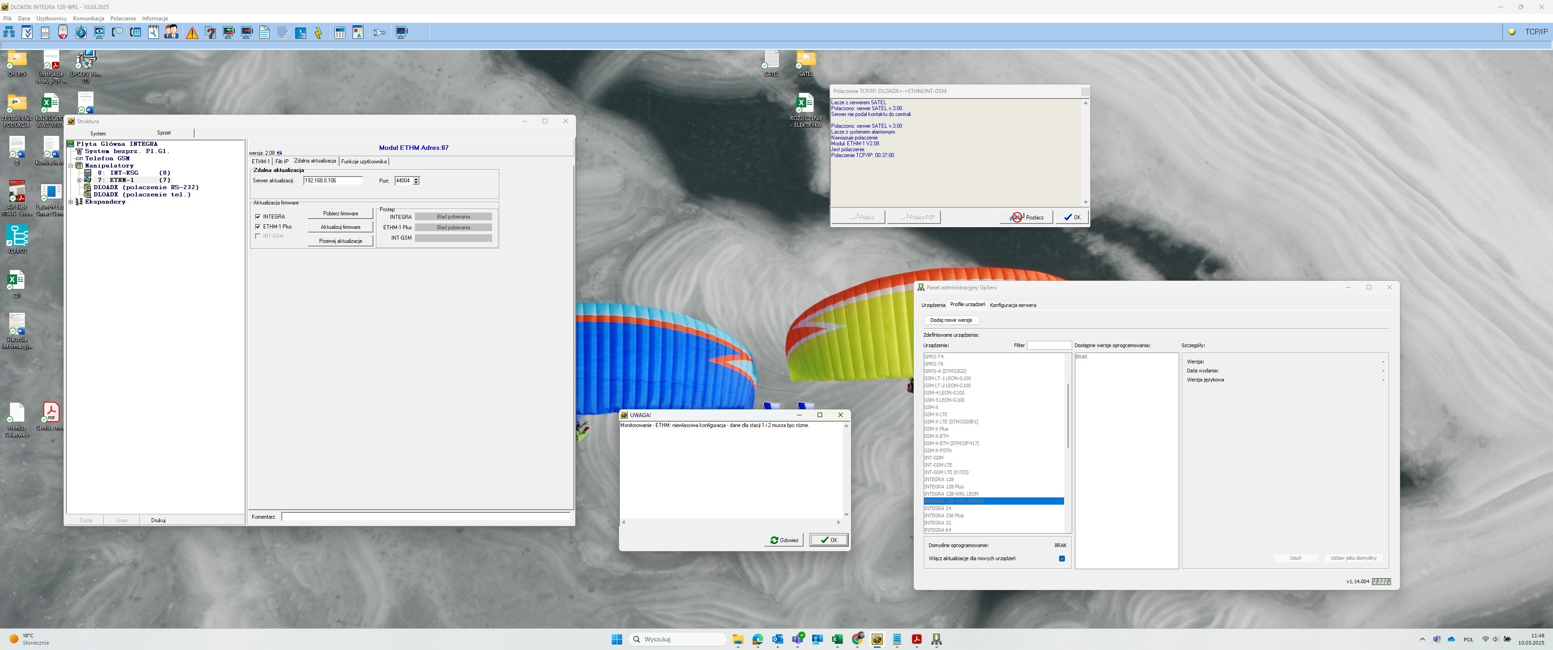Open the service notes wrench toolbar icon

point(154,32)
